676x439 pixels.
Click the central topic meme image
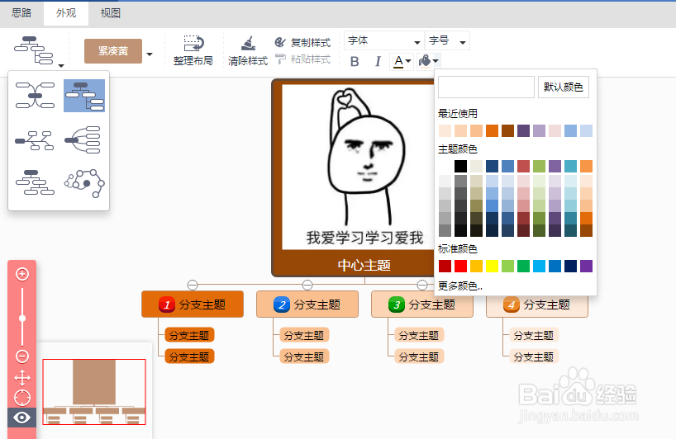click(x=360, y=167)
